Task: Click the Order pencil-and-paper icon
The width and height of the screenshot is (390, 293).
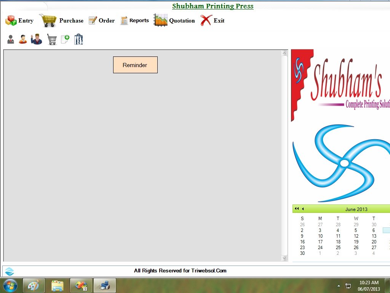Action: point(92,20)
